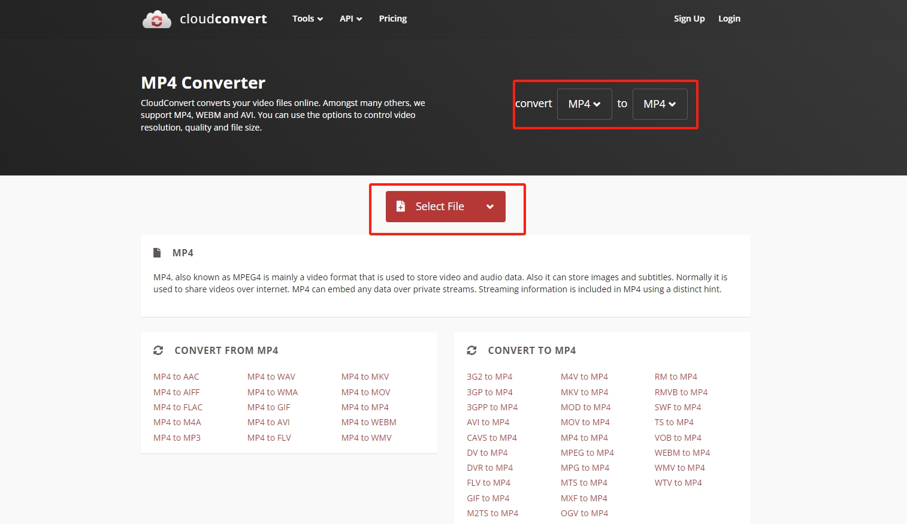Open SWF to MP4 converter link
This screenshot has width=907, height=524.
tap(678, 407)
